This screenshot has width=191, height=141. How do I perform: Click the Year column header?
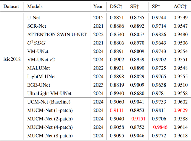point(98,6)
